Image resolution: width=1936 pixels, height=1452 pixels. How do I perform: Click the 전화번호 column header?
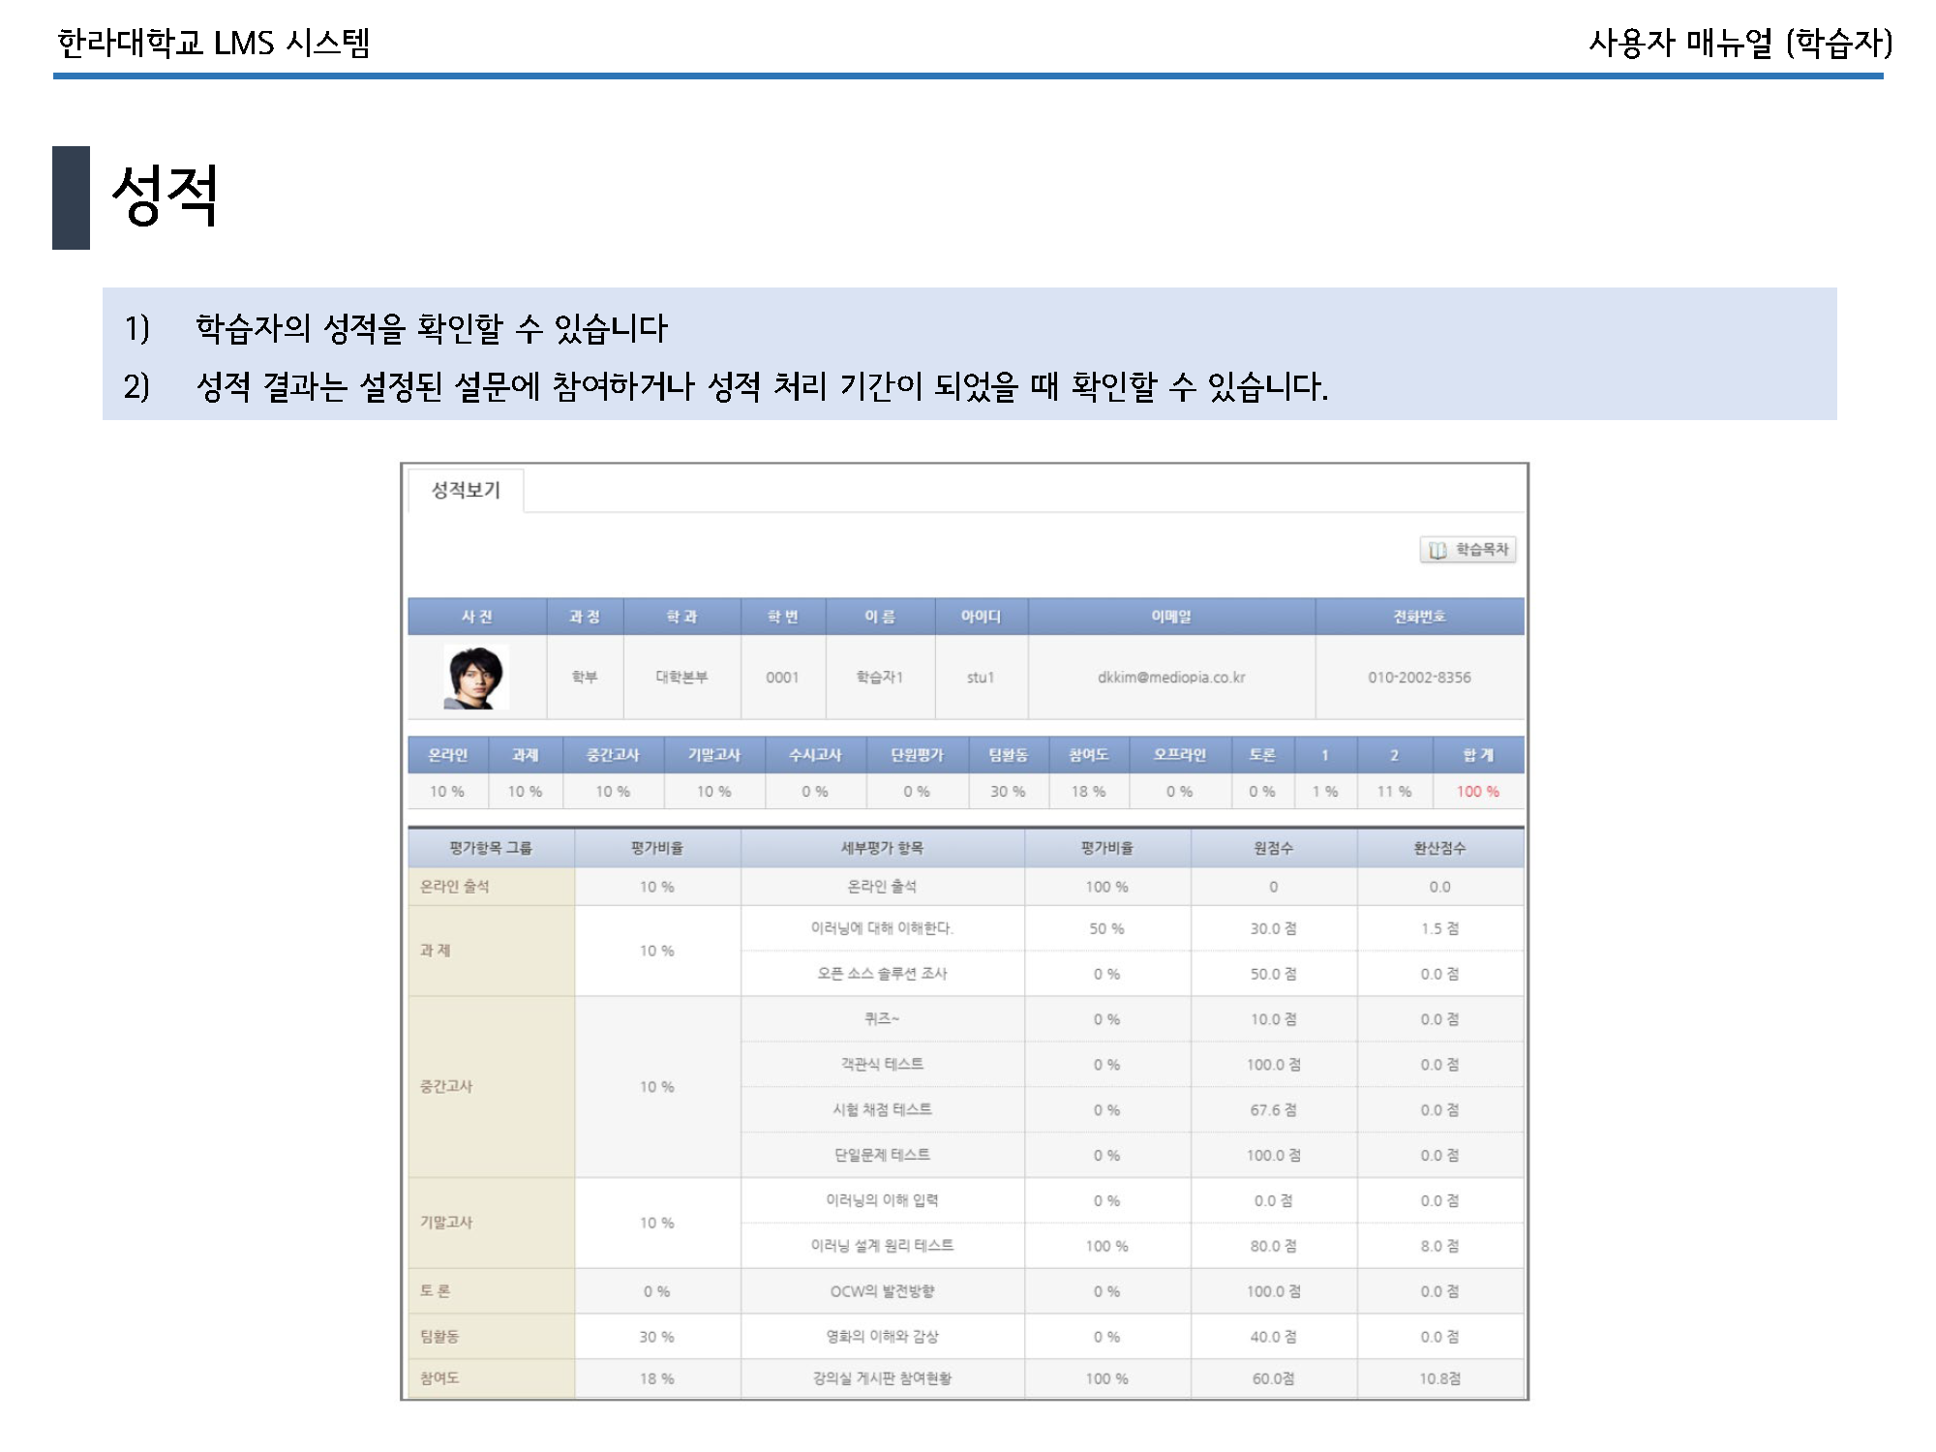(x=1419, y=617)
